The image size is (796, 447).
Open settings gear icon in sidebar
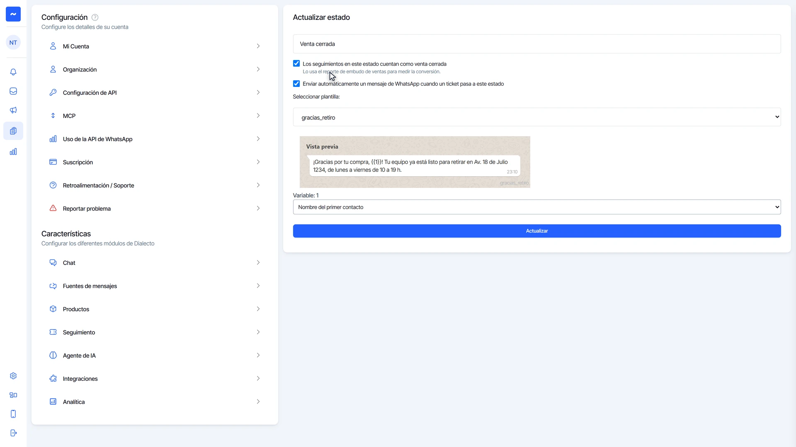click(x=13, y=376)
